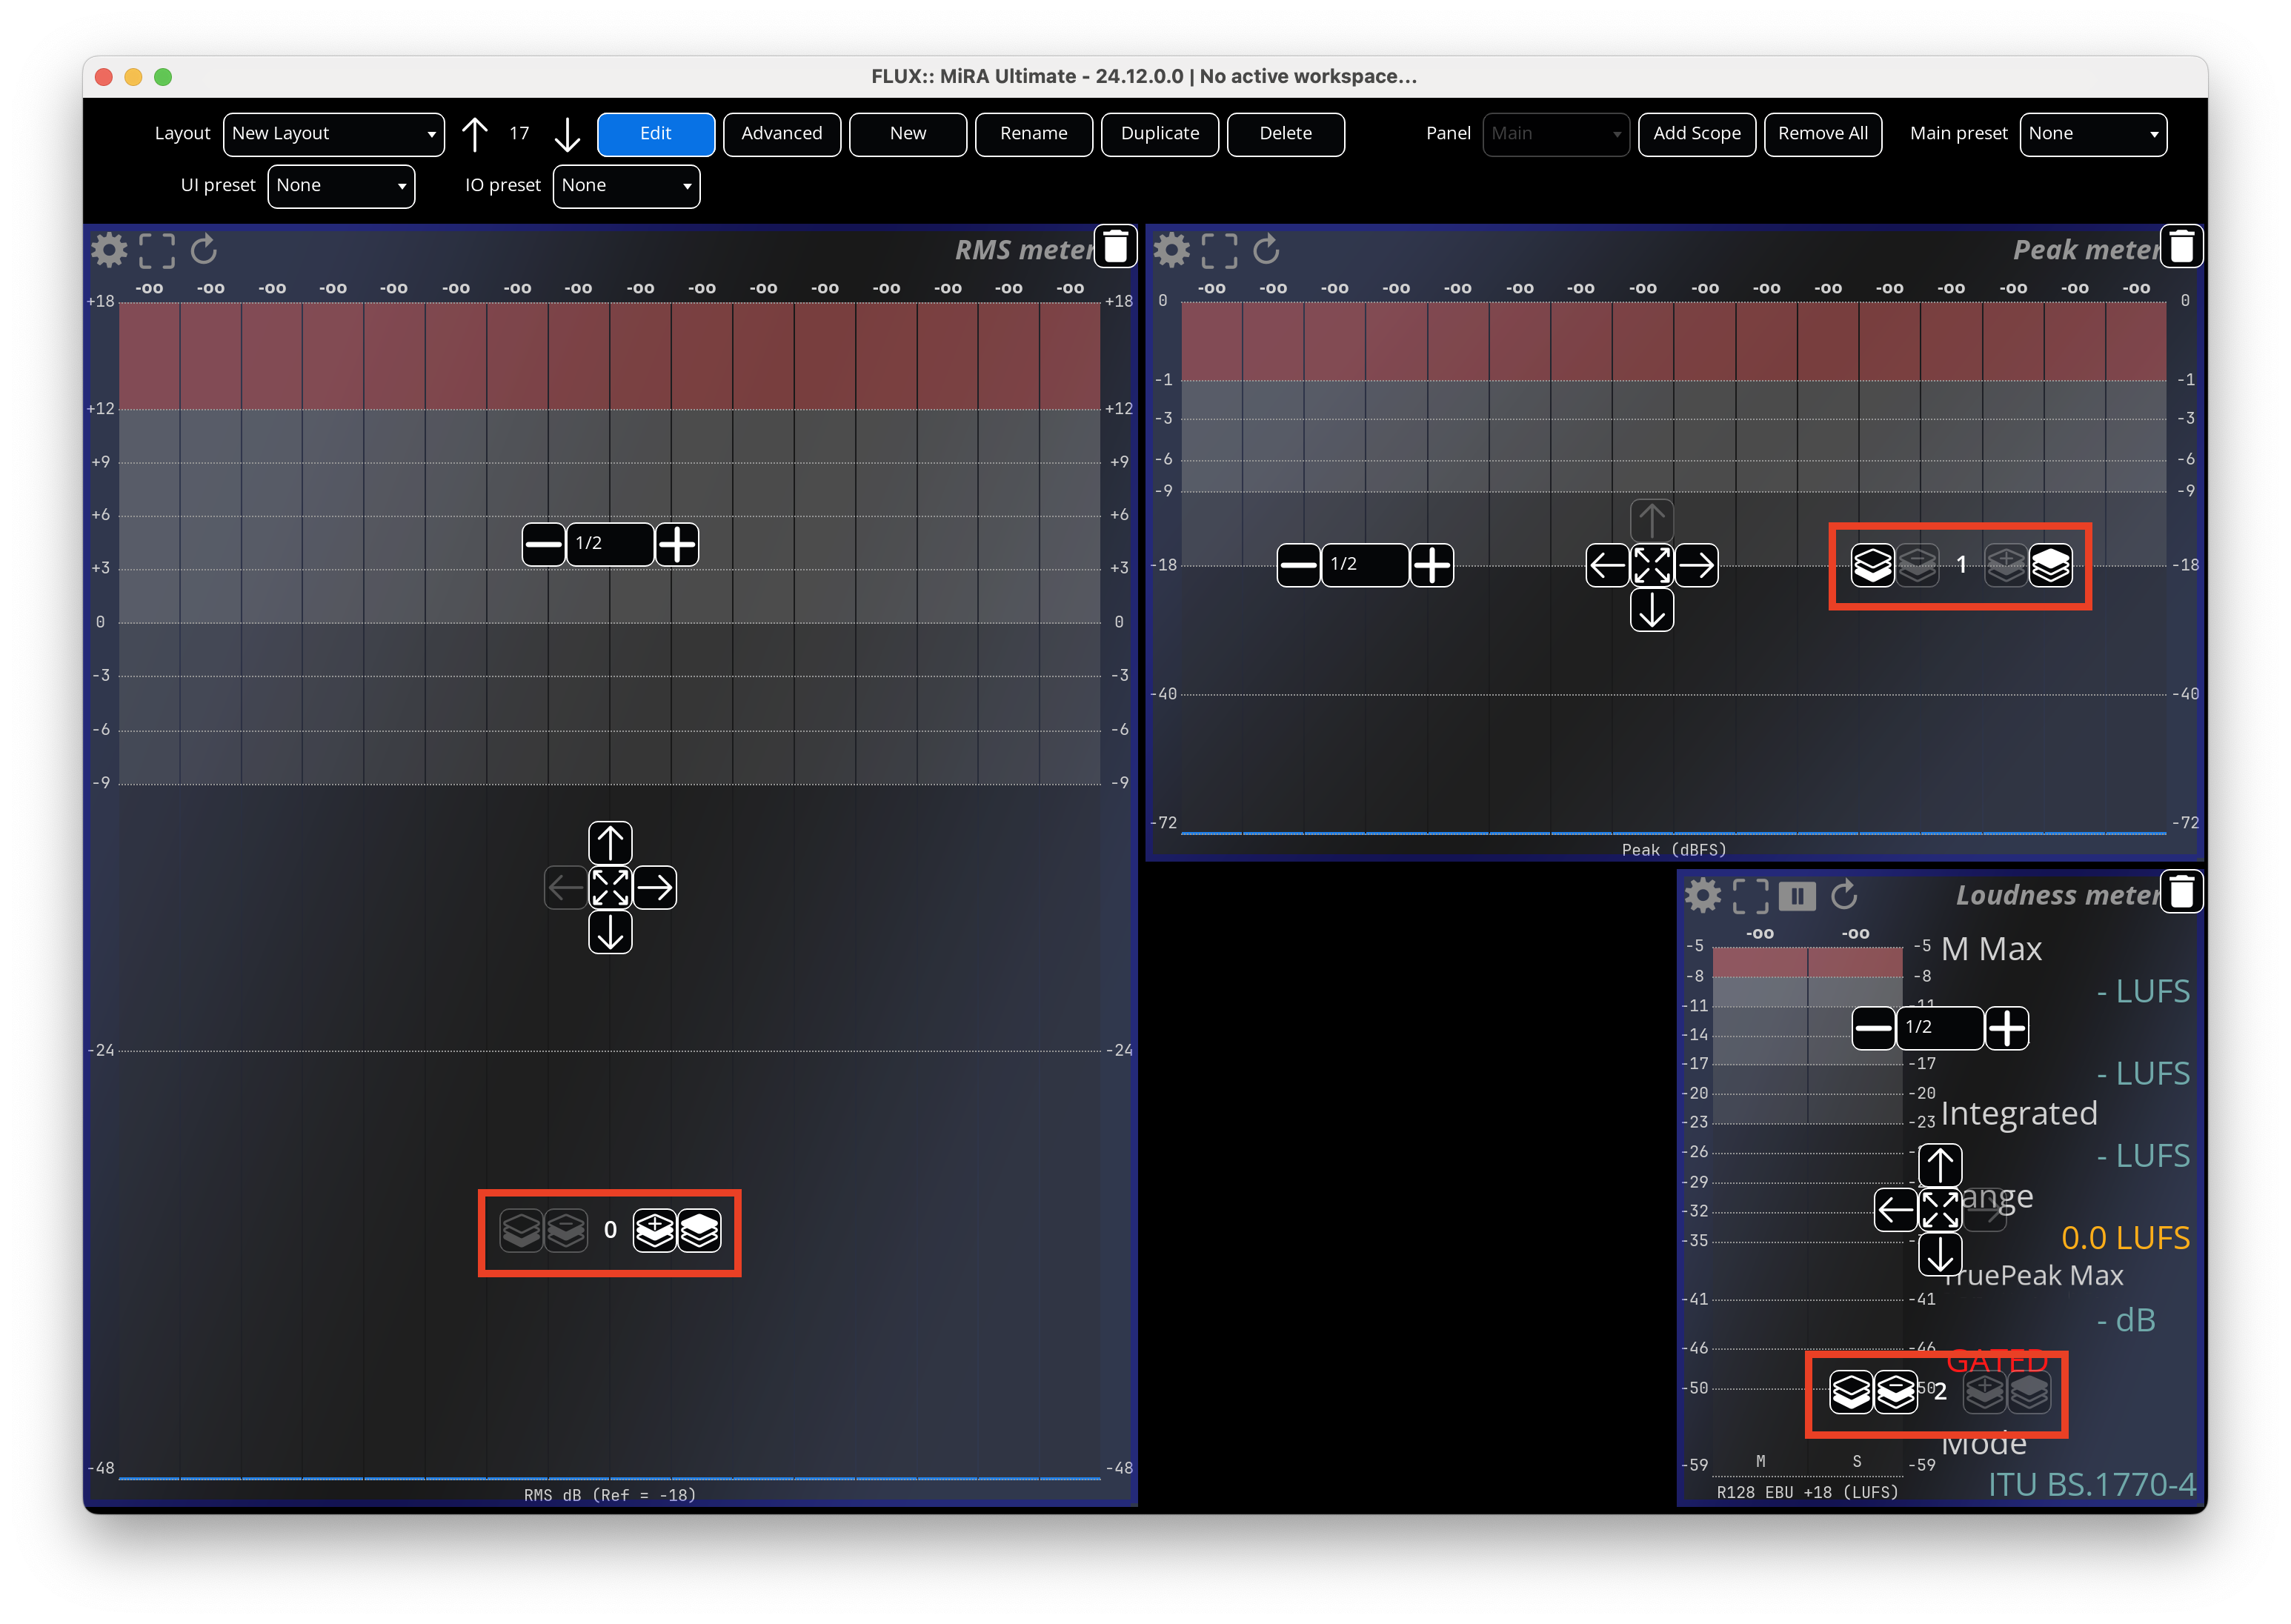The image size is (2291, 1624).
Task: Decrease Loudness meter size with minus
Action: pos(1873,1028)
